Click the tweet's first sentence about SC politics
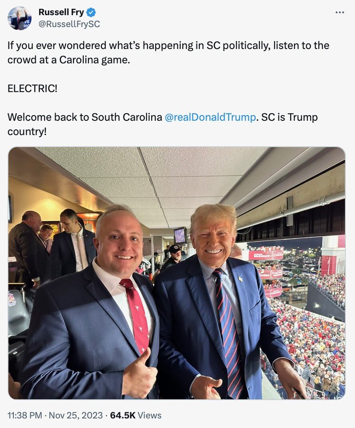The image size is (355, 428). pos(168,52)
